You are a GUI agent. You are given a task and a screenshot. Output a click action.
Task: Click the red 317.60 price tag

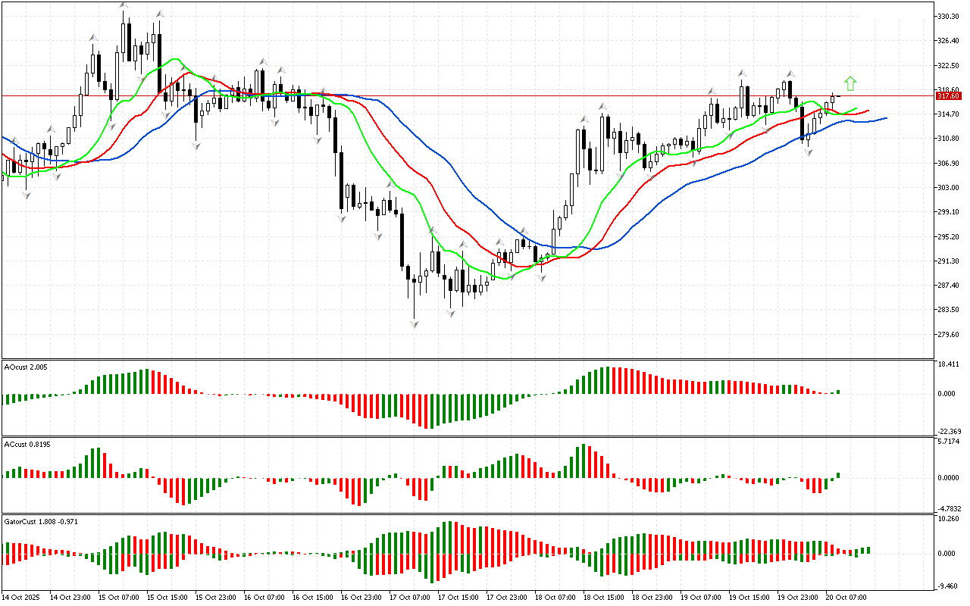pyautogui.click(x=948, y=96)
